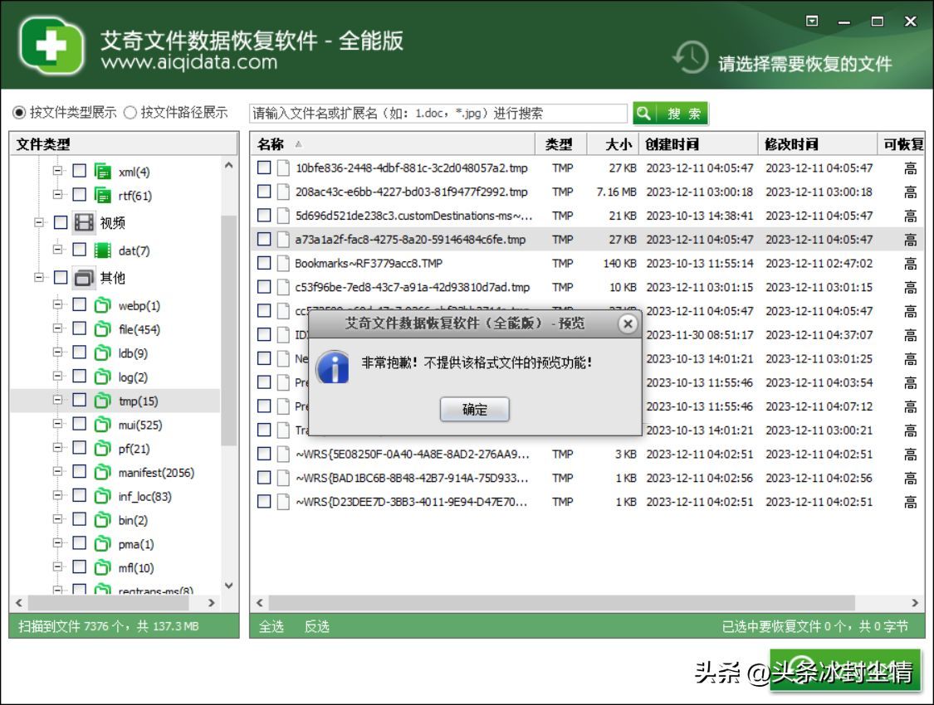Click the dat(7) video type icon
The image size is (934, 705).
tap(102, 250)
